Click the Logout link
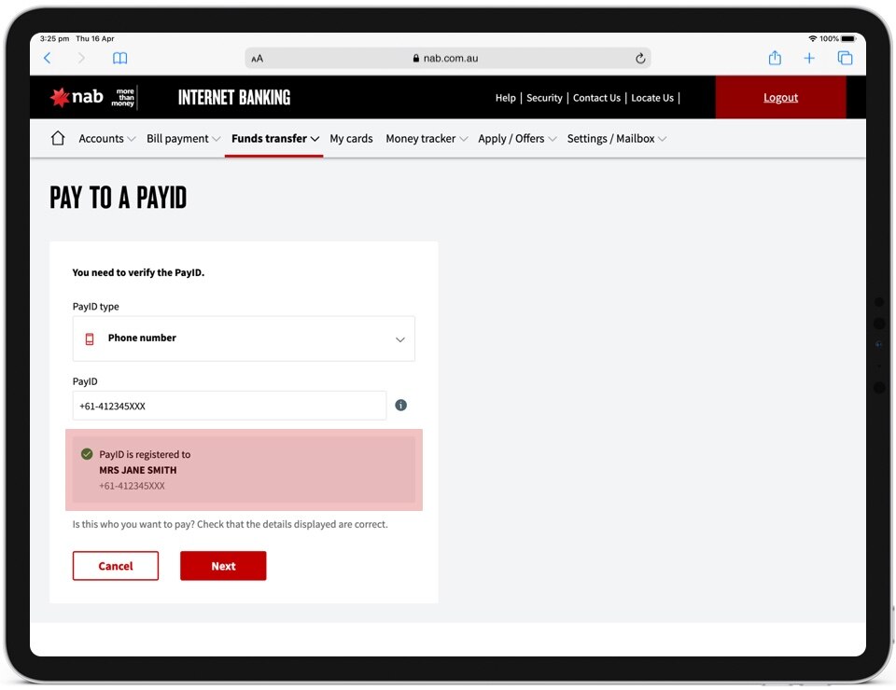 pos(780,97)
